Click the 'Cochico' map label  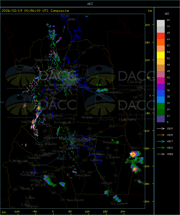106,183
